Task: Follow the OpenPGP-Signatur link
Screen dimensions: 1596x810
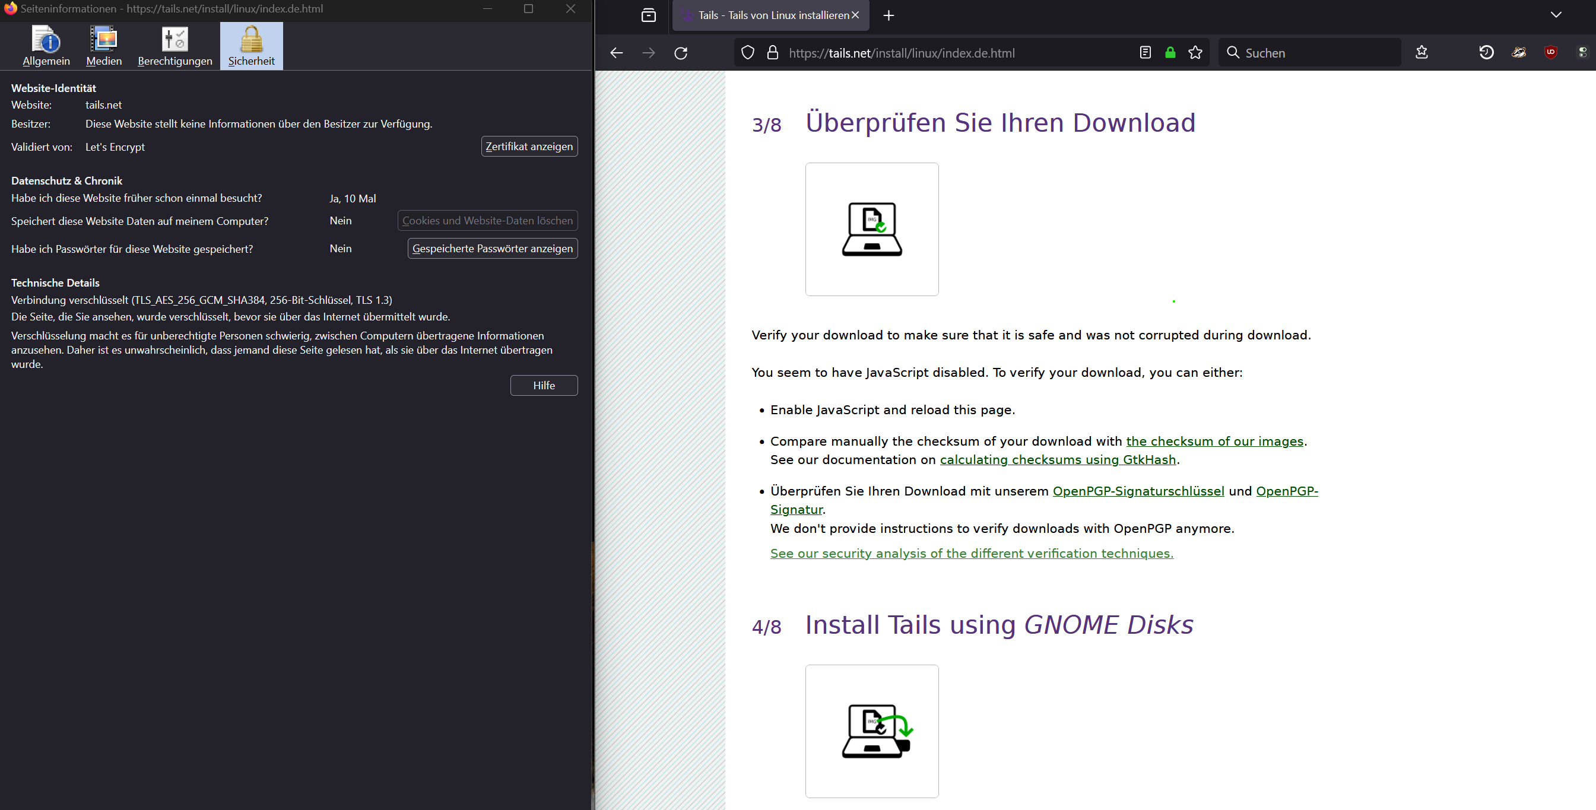Action: pyautogui.click(x=1287, y=491)
